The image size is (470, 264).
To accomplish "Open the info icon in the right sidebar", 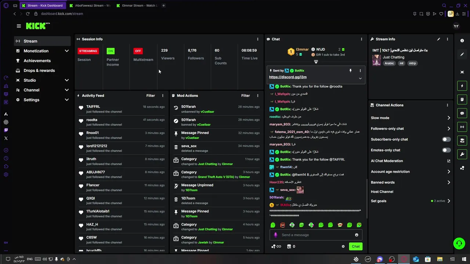I will (x=462, y=41).
